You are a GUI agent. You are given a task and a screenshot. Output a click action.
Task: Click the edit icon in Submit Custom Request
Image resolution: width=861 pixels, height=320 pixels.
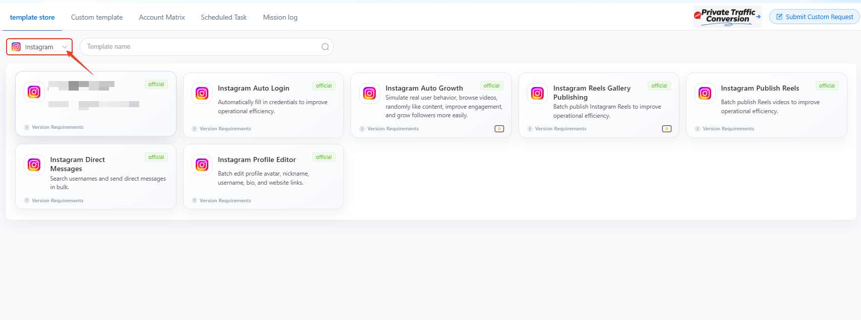[779, 17]
